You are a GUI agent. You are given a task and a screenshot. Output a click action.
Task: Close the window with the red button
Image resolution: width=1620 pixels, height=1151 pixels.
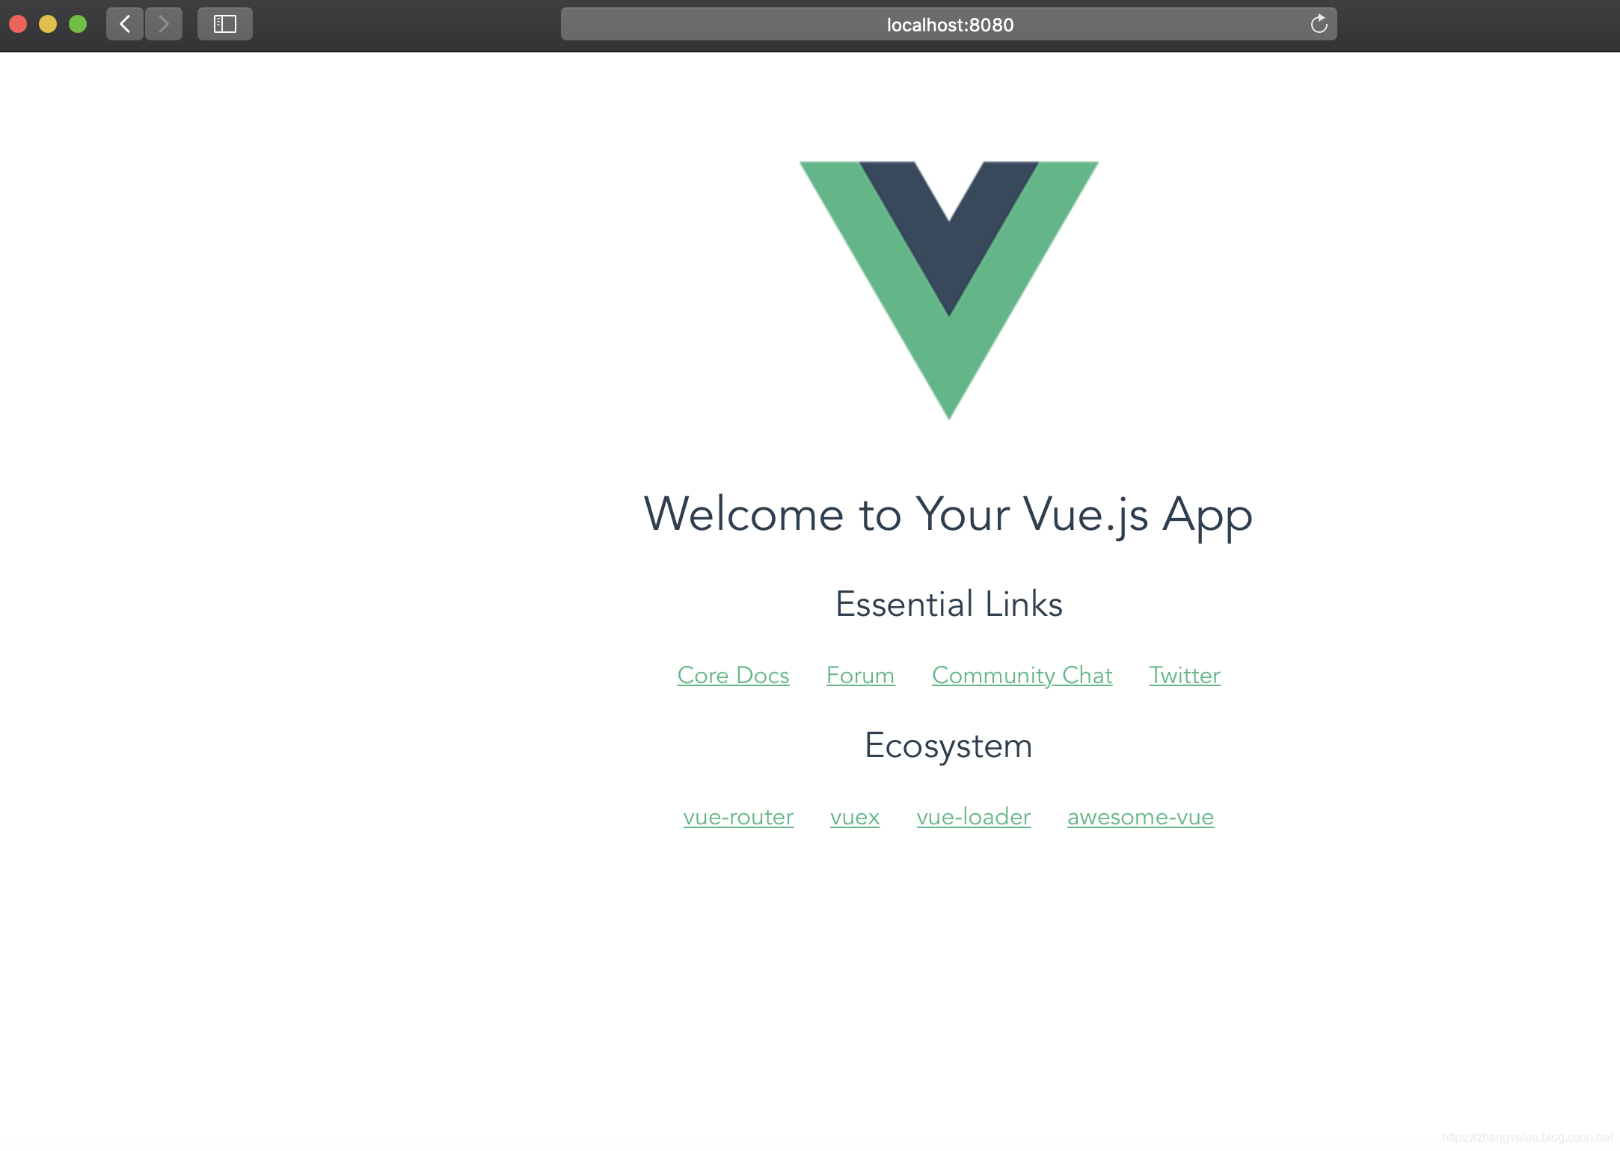pos(18,25)
